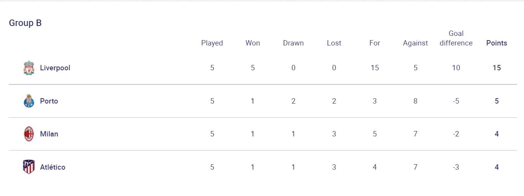The width and height of the screenshot is (524, 196).
Task: Click the Played column header
Action: (x=212, y=43)
